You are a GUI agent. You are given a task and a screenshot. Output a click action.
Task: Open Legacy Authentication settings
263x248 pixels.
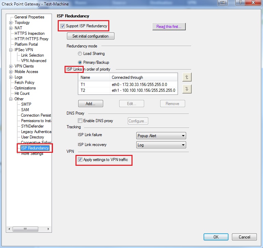click(36, 132)
